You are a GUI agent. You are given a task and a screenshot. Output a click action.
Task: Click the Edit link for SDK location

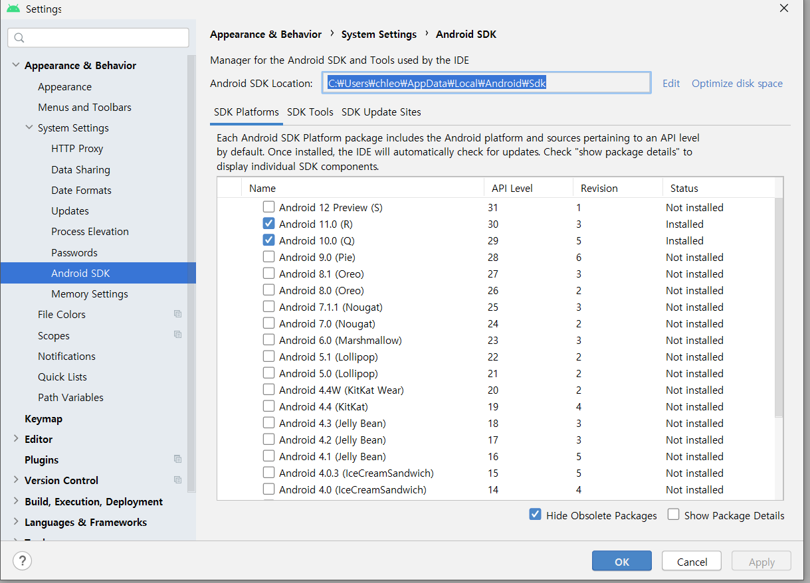(x=671, y=83)
